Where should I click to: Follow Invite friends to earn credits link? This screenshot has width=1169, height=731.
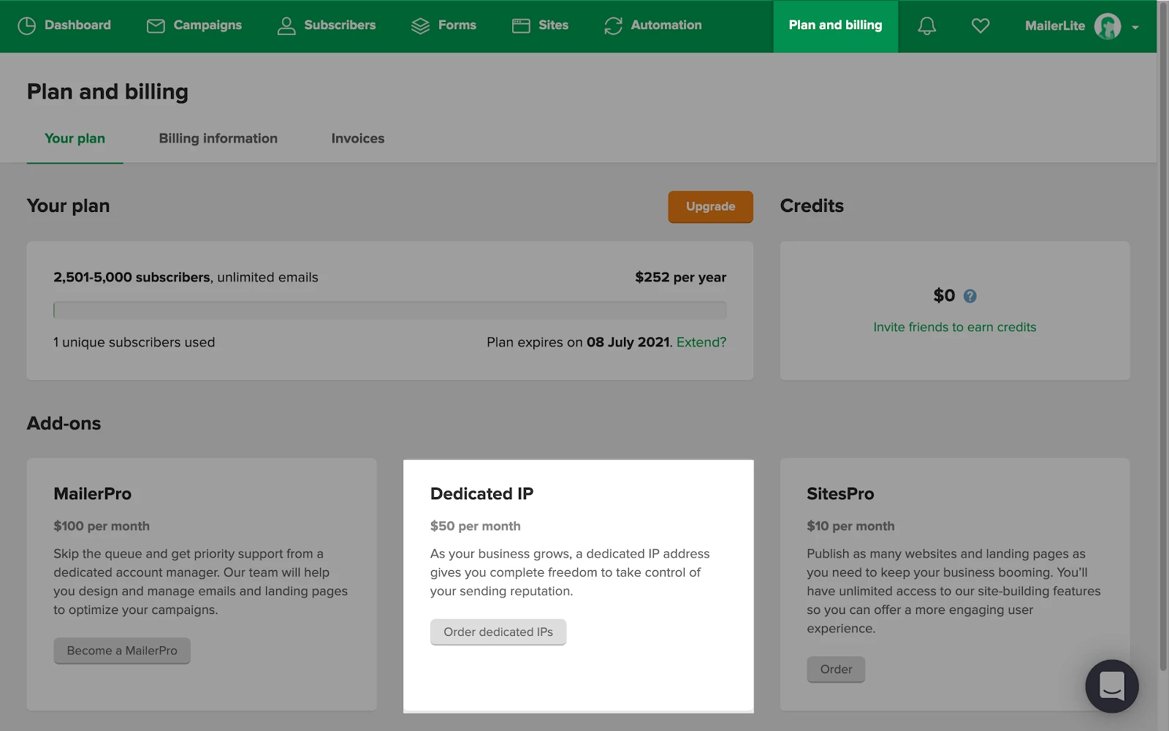click(x=954, y=327)
